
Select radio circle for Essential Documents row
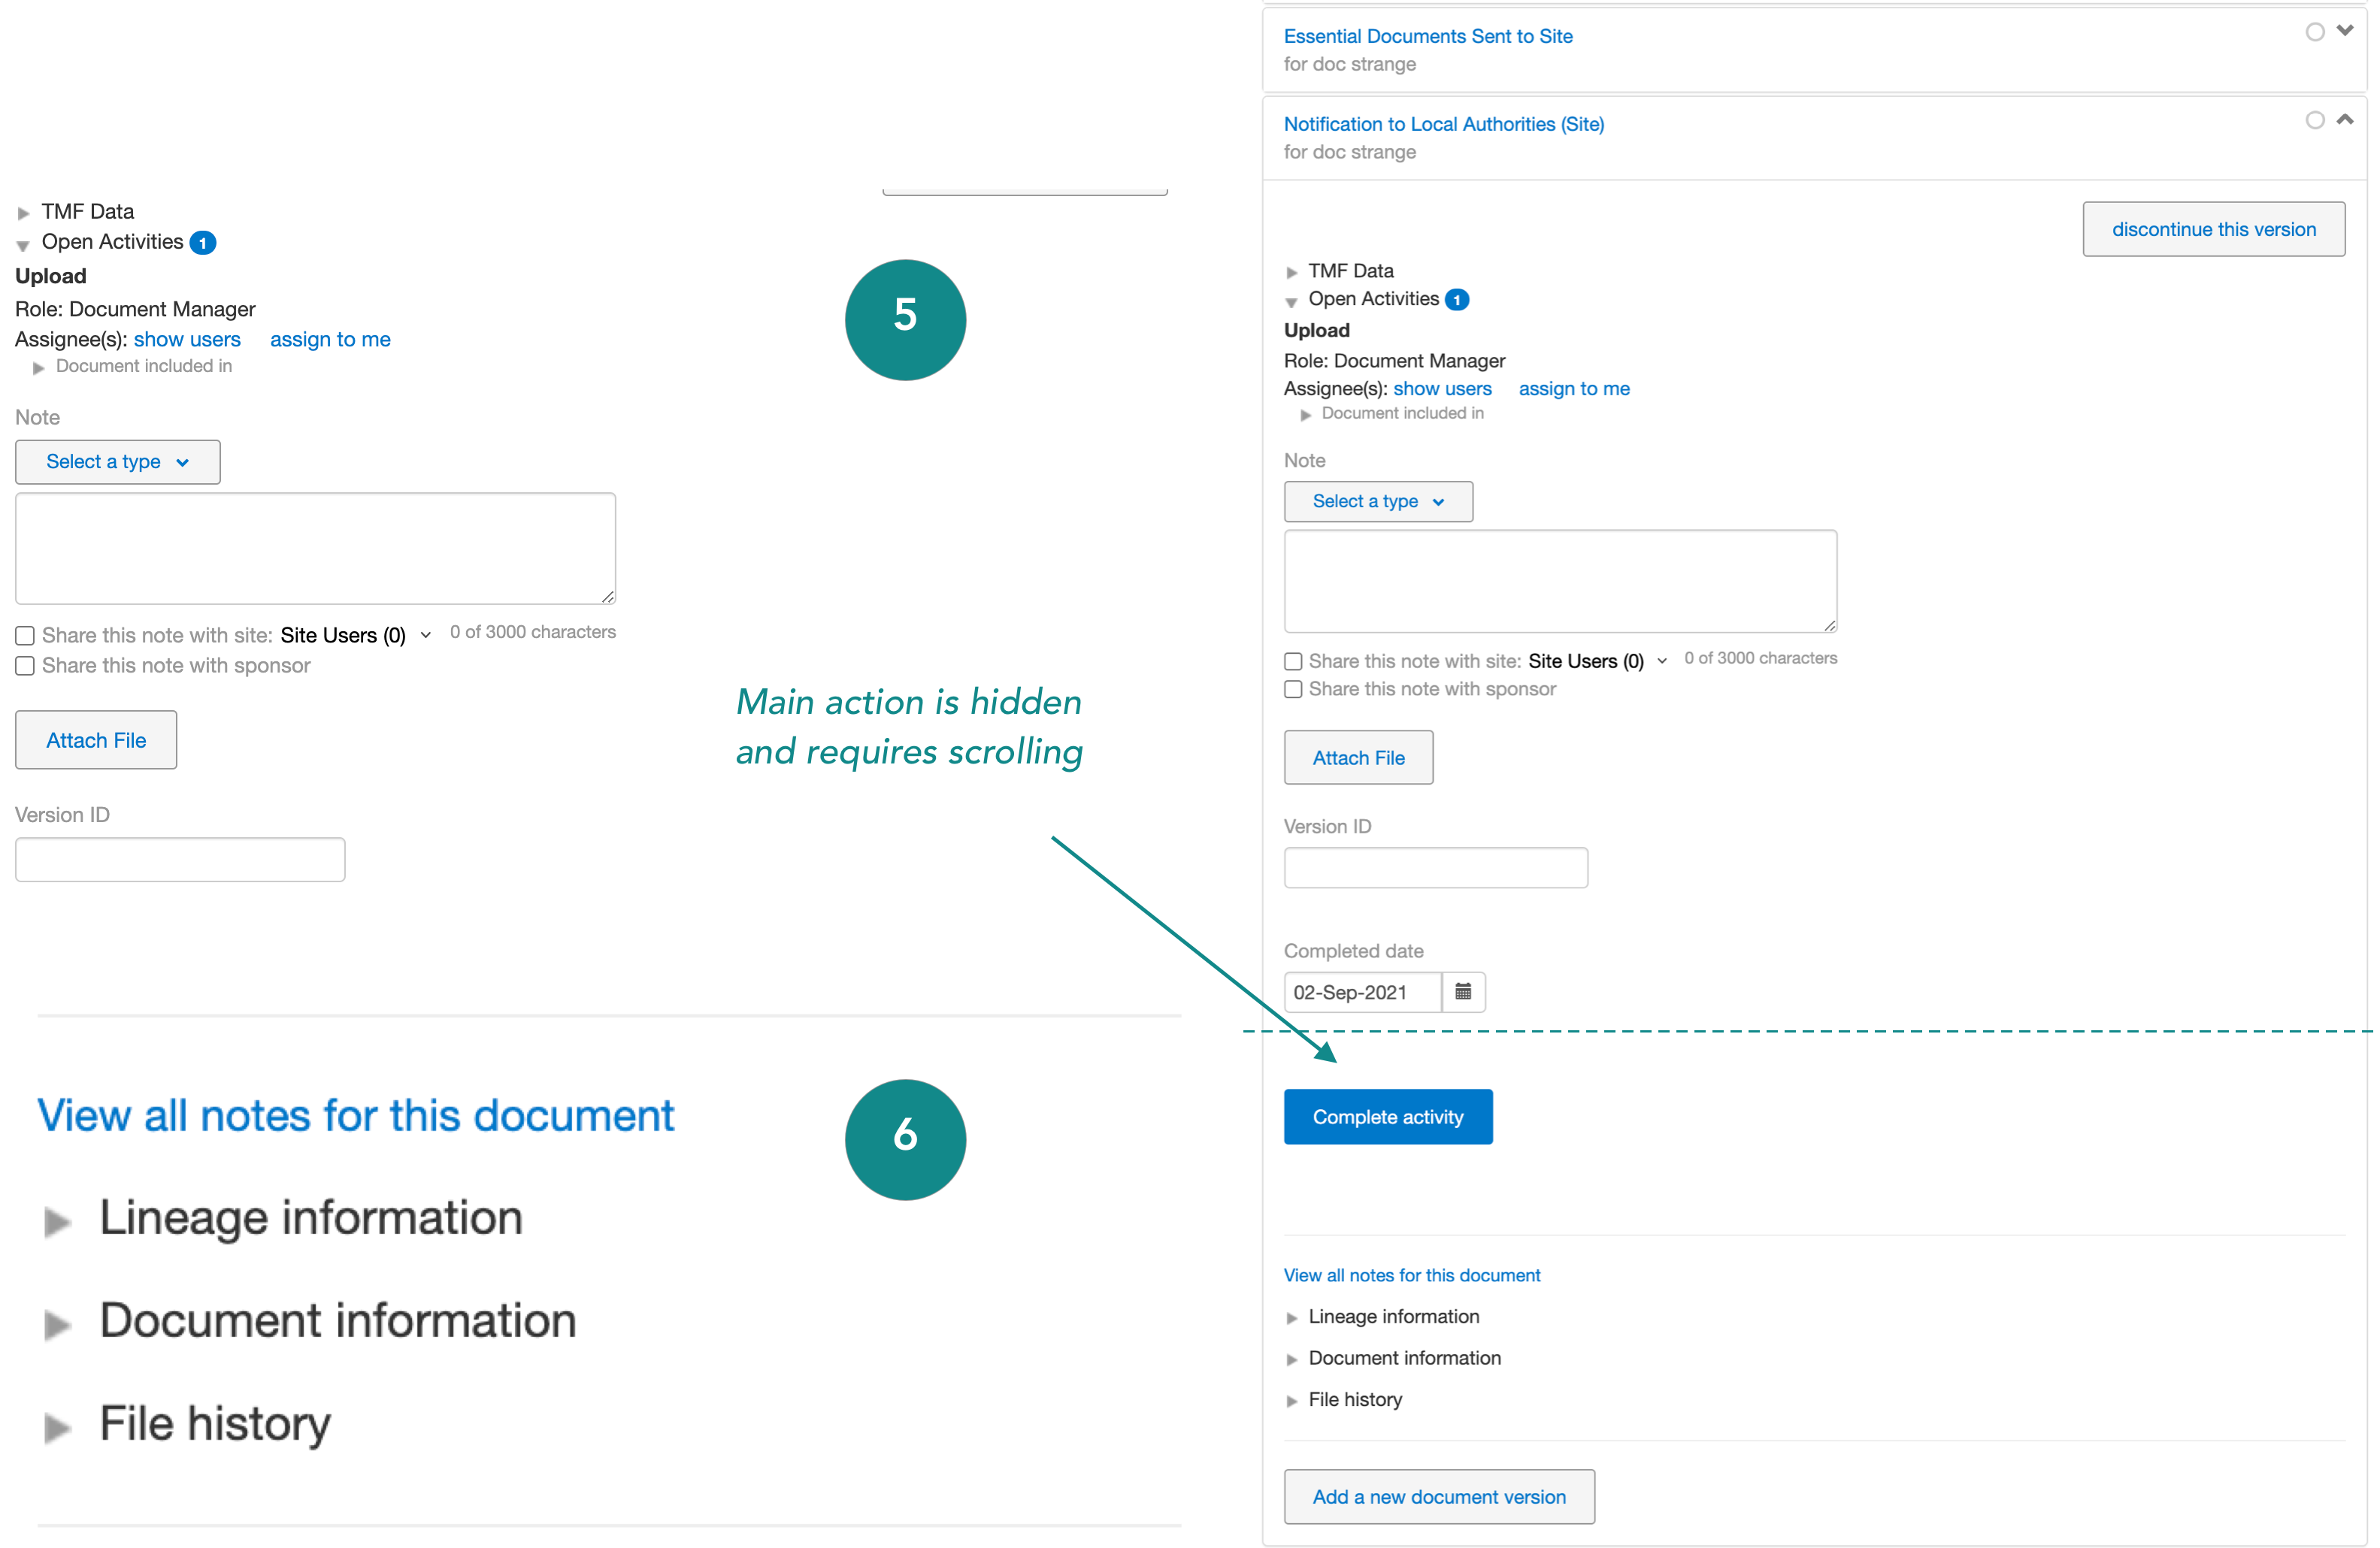tap(2315, 32)
